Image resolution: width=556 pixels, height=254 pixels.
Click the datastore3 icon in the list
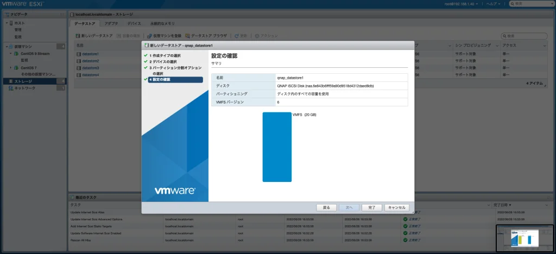(79, 68)
